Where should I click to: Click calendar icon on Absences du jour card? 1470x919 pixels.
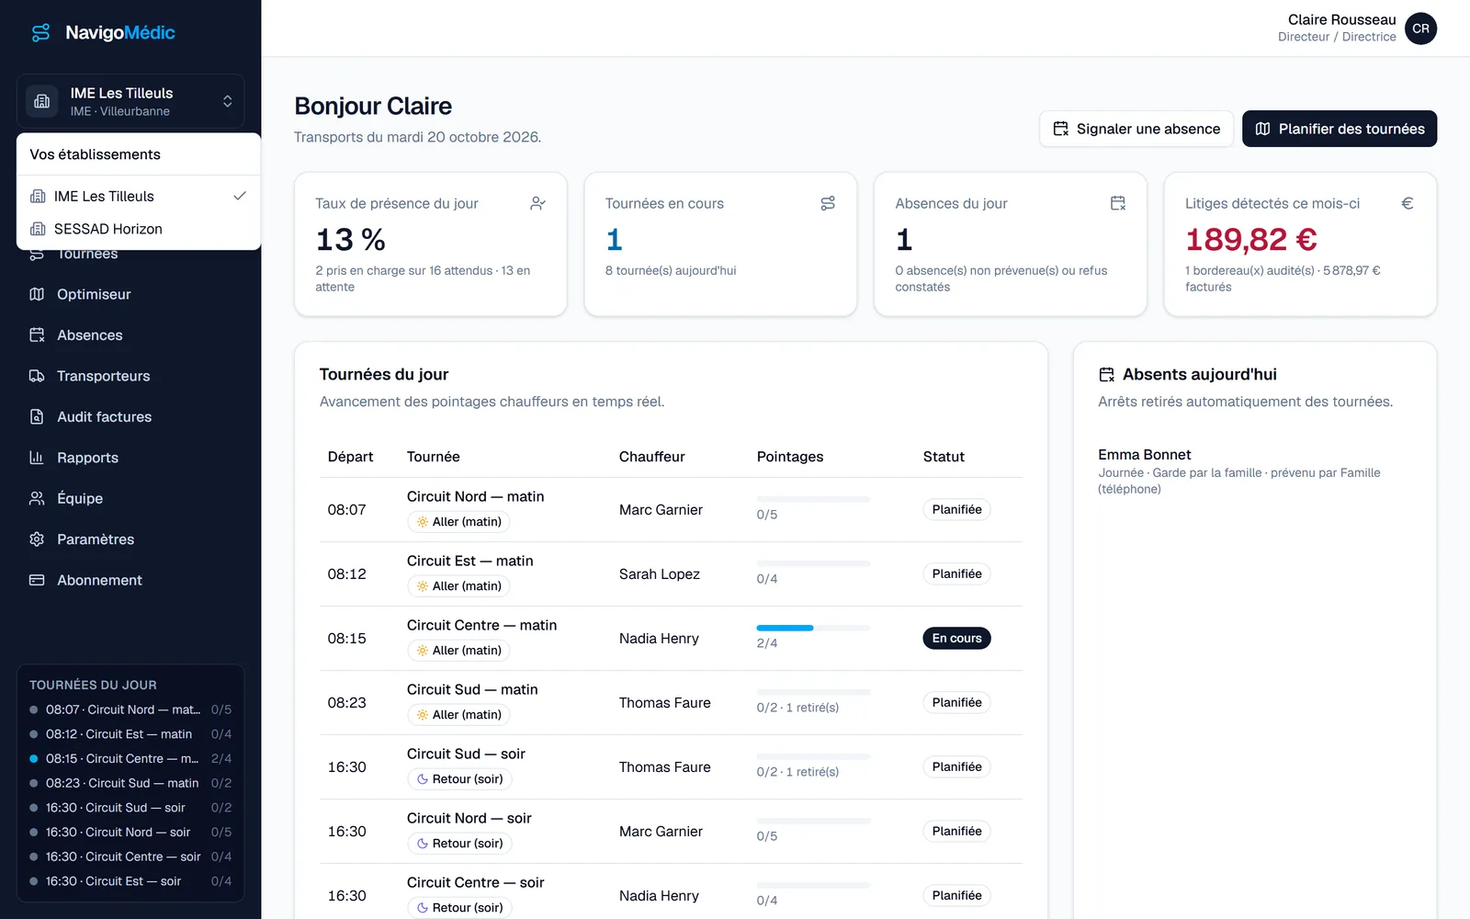point(1118,203)
